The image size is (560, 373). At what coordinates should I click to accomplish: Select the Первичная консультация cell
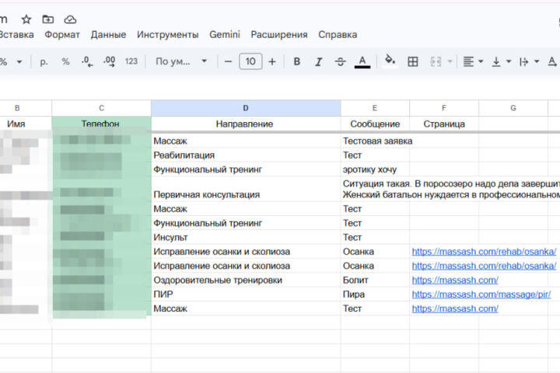point(246,189)
